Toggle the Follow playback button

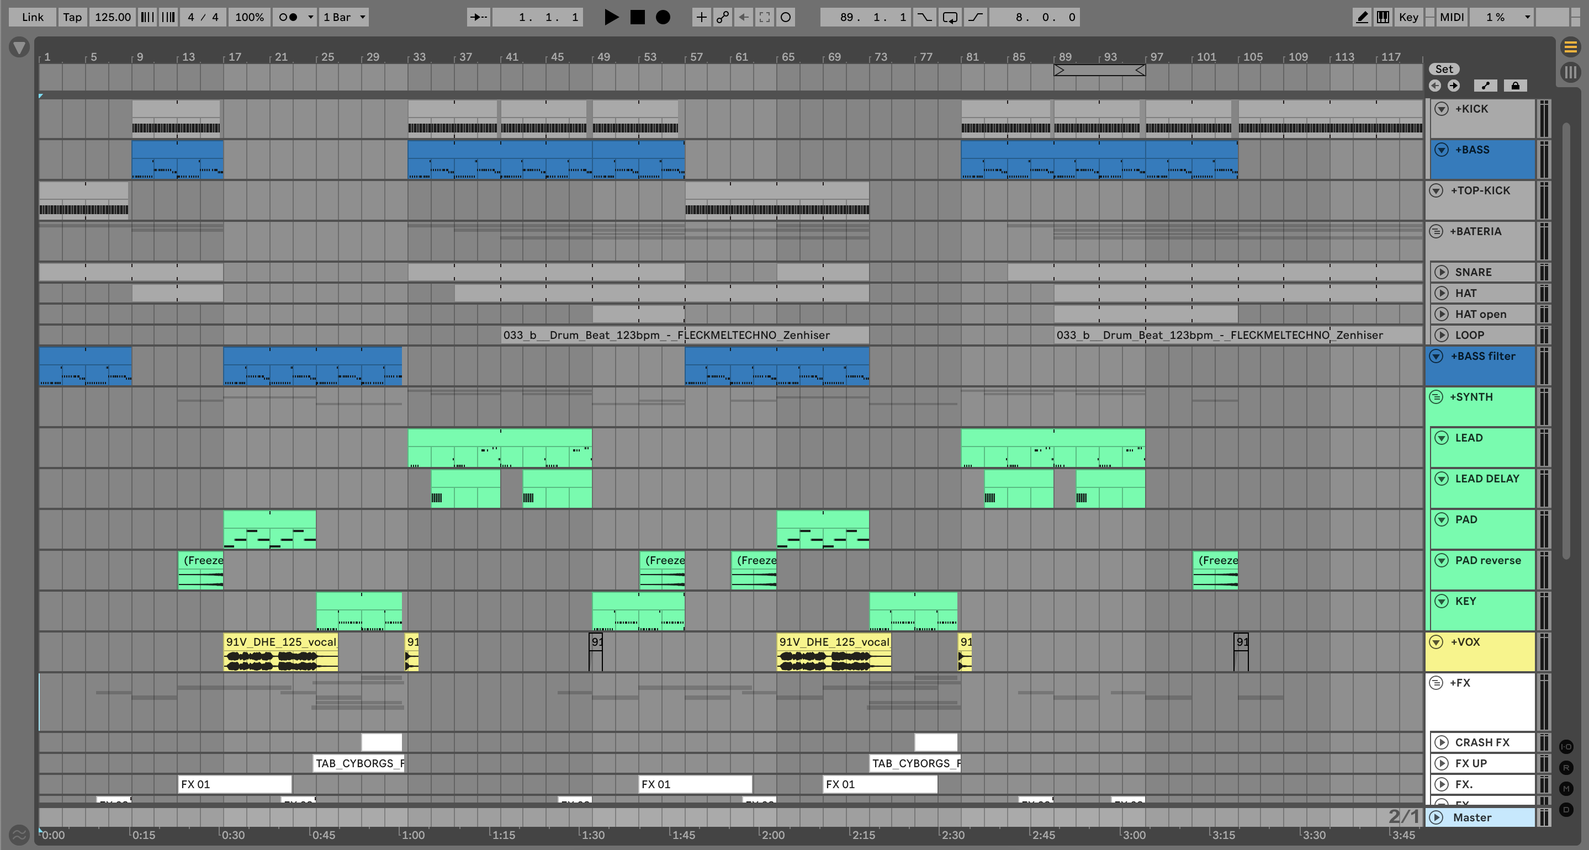point(478,17)
